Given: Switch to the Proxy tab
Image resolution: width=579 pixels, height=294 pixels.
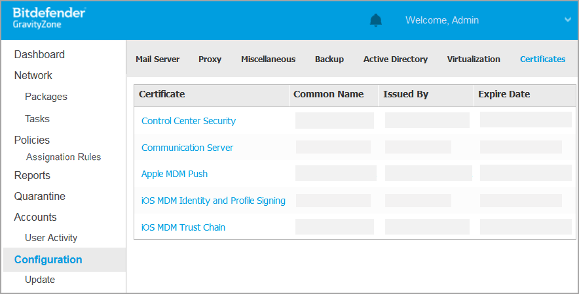Looking at the screenshot, I should point(210,59).
